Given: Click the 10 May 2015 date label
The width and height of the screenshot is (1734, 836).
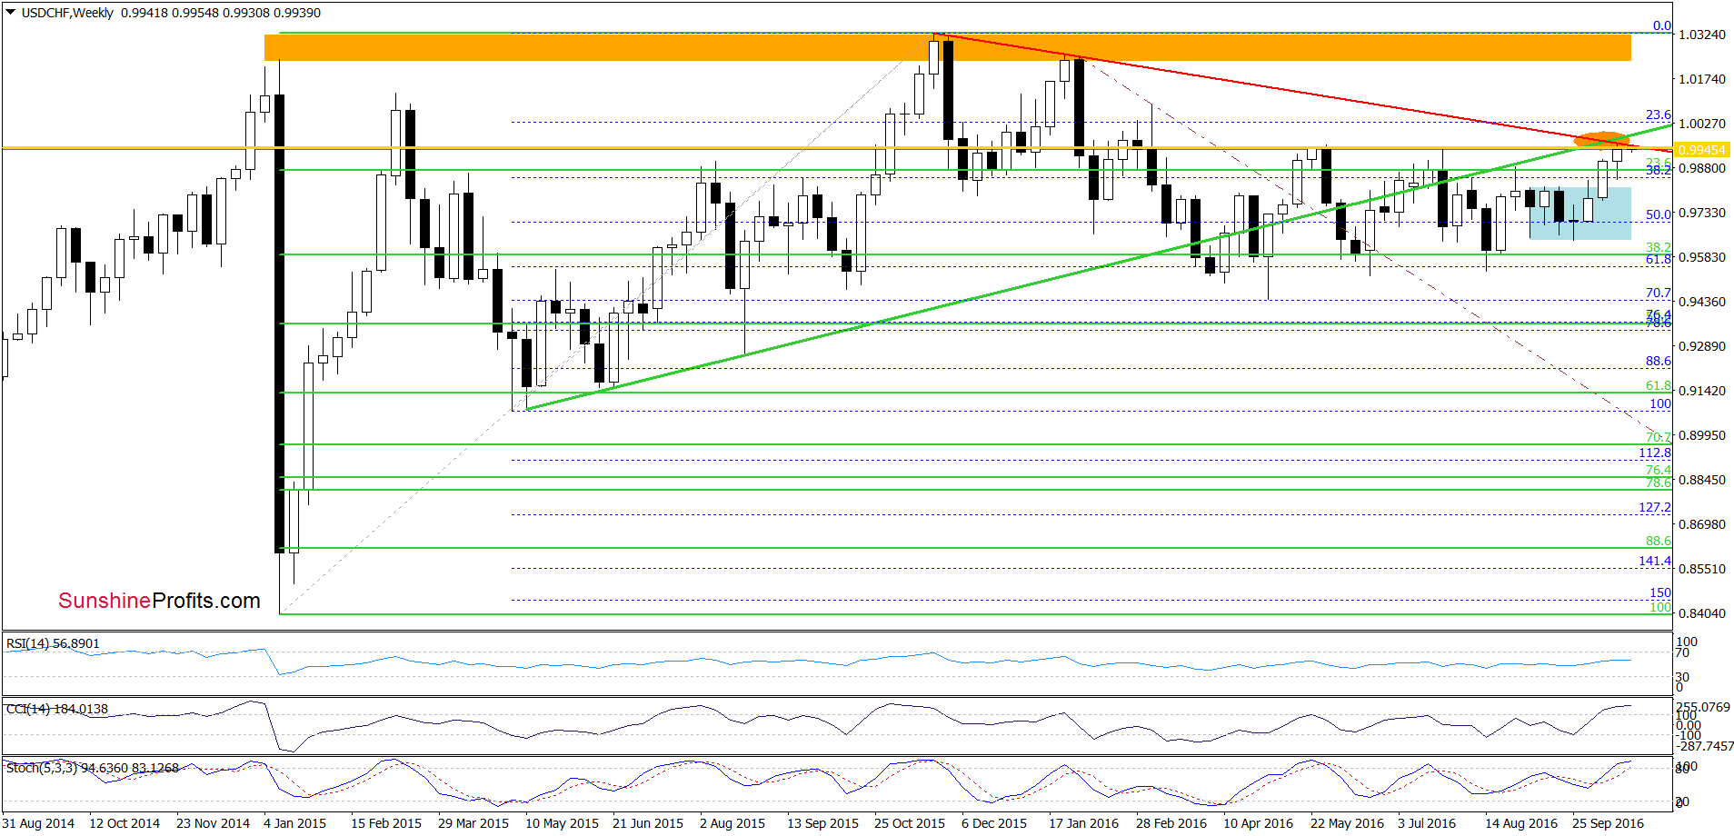Looking at the screenshot, I should [562, 823].
